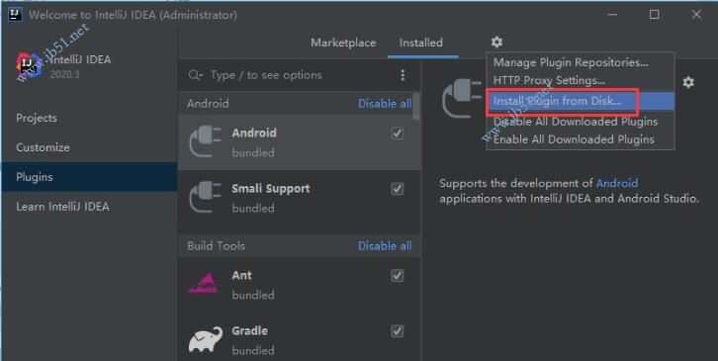Open the three-dot search options menu
This screenshot has width=718, height=361.
pyautogui.click(x=403, y=75)
